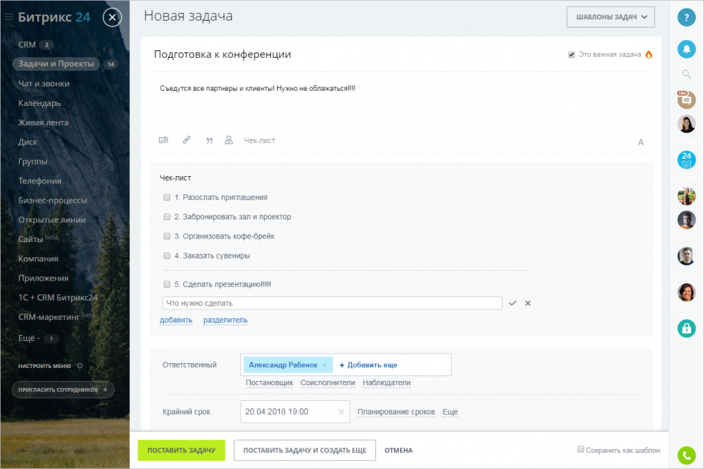This screenshot has width=704, height=469.
Task: Click the description text about partners
Action: coord(258,89)
